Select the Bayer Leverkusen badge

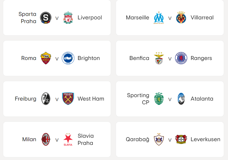[181, 139]
